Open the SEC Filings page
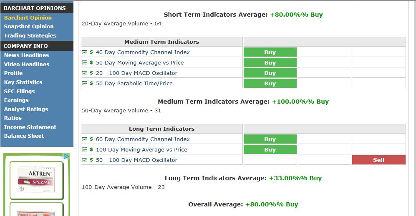This screenshot has width=416, height=216. pyautogui.click(x=19, y=92)
